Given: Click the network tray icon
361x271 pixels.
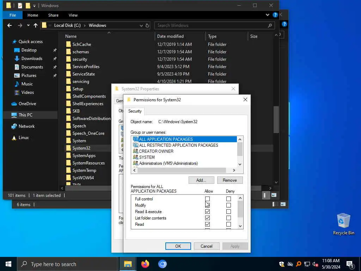Looking at the screenshot, I should tap(307, 264).
